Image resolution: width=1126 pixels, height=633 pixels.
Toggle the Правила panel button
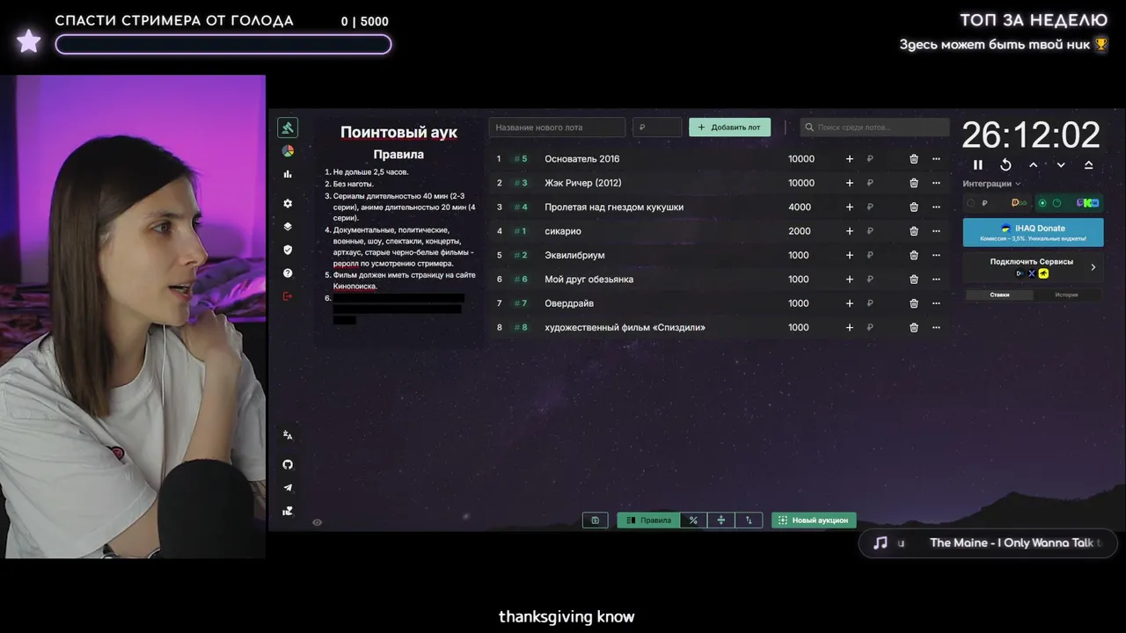[648, 520]
